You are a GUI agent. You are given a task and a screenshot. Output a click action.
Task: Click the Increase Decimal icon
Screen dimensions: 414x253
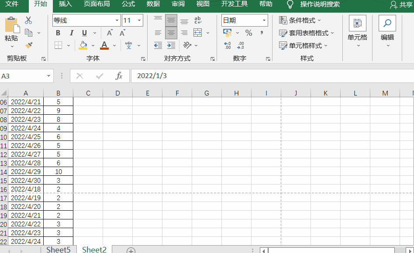[x=227, y=45]
